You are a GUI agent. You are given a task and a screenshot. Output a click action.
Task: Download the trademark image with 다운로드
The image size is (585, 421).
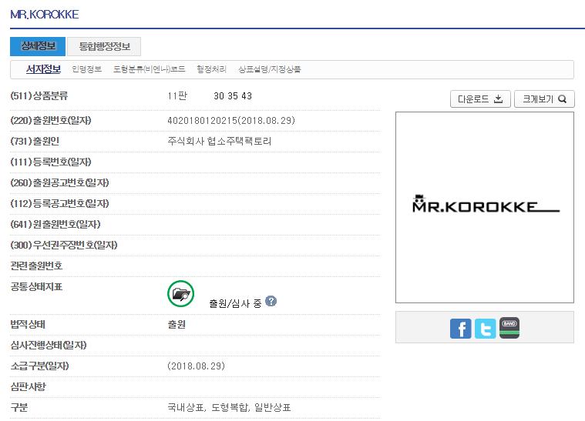coord(479,99)
